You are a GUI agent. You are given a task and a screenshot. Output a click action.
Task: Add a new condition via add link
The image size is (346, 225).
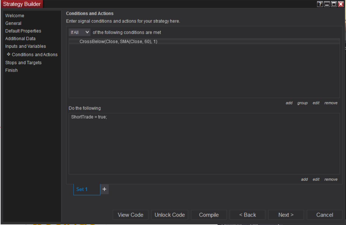289,103
